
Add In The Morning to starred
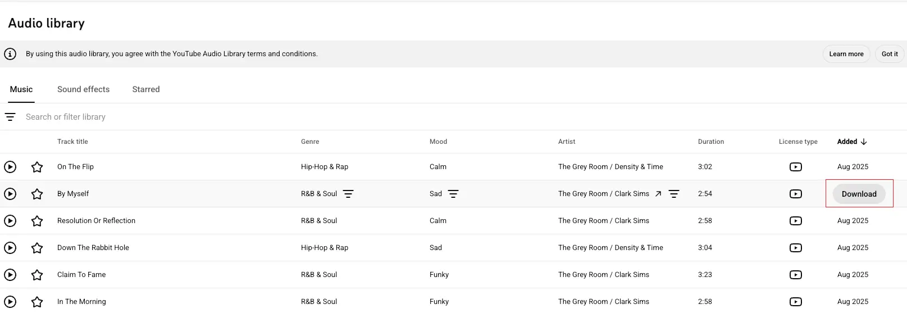37,302
